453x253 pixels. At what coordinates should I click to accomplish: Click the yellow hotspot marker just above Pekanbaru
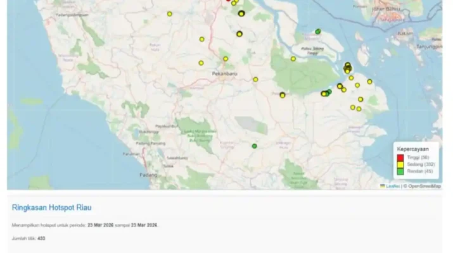click(225, 59)
